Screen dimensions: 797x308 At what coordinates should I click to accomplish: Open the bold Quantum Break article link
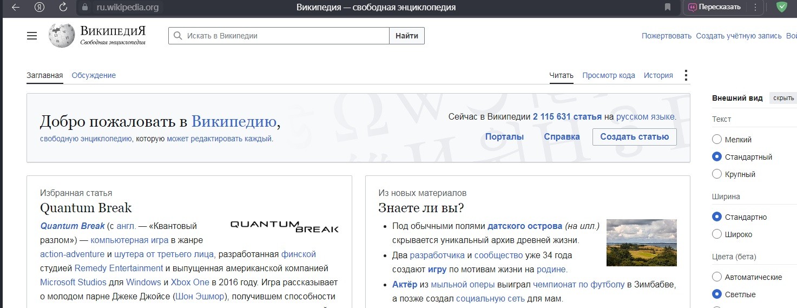(x=73, y=226)
